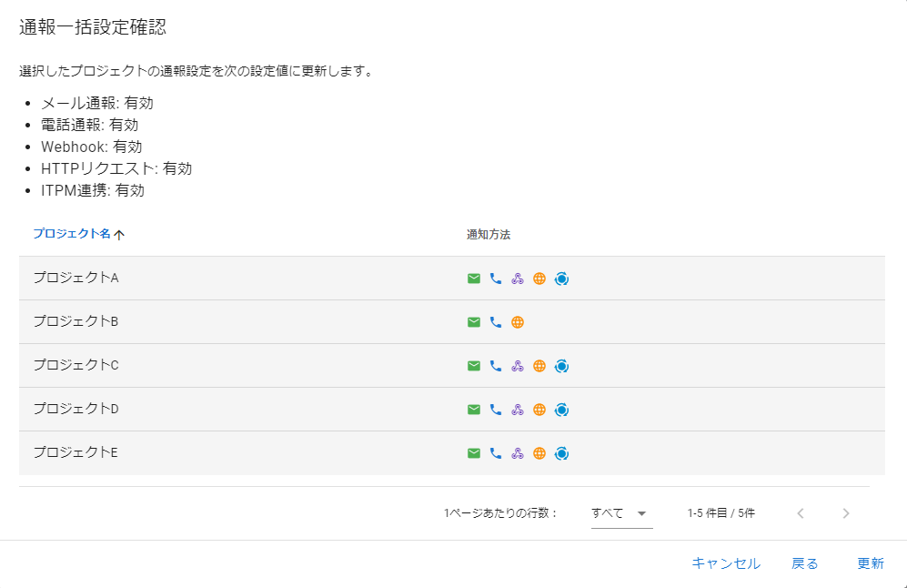The height and width of the screenshot is (588, 907).
Task: Click the phone icon in プロジェクトD row
Action: pyautogui.click(x=496, y=410)
